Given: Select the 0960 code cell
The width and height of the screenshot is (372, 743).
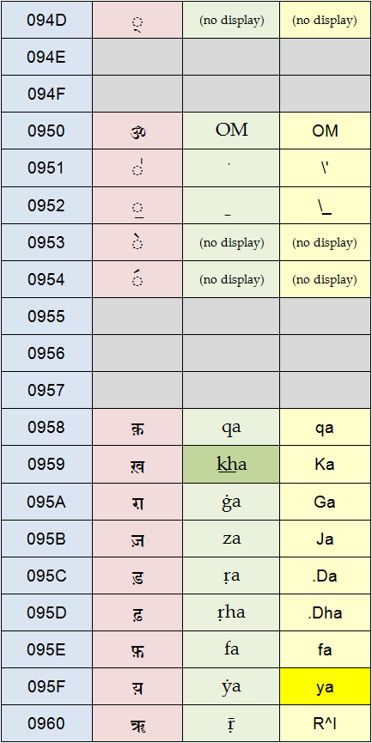Looking at the screenshot, I should coord(46,723).
